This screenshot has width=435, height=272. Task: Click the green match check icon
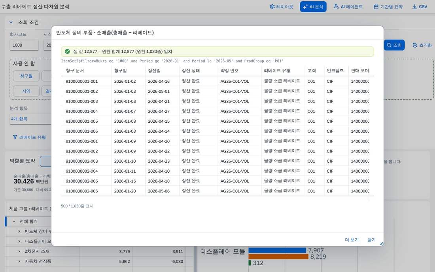[x=67, y=51]
